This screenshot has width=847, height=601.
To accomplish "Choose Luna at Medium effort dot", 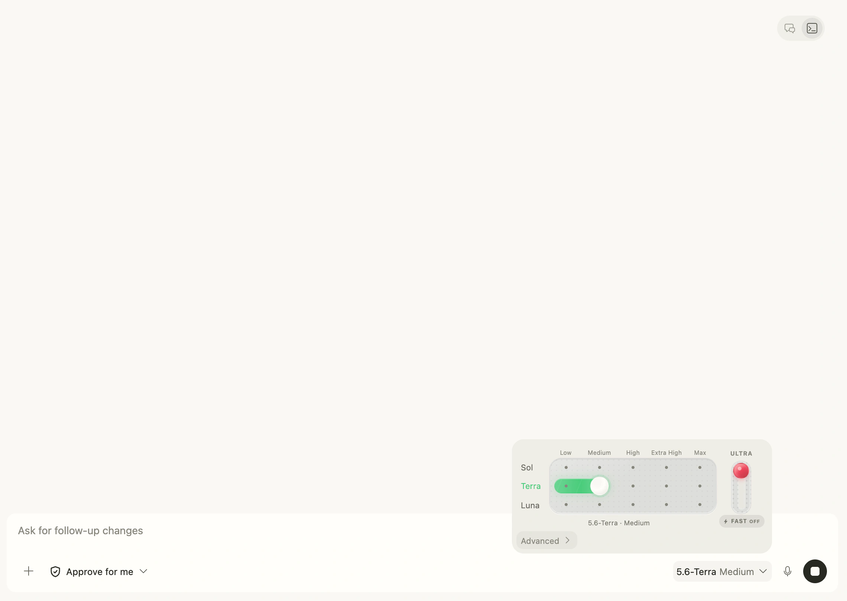I will pyautogui.click(x=600, y=505).
